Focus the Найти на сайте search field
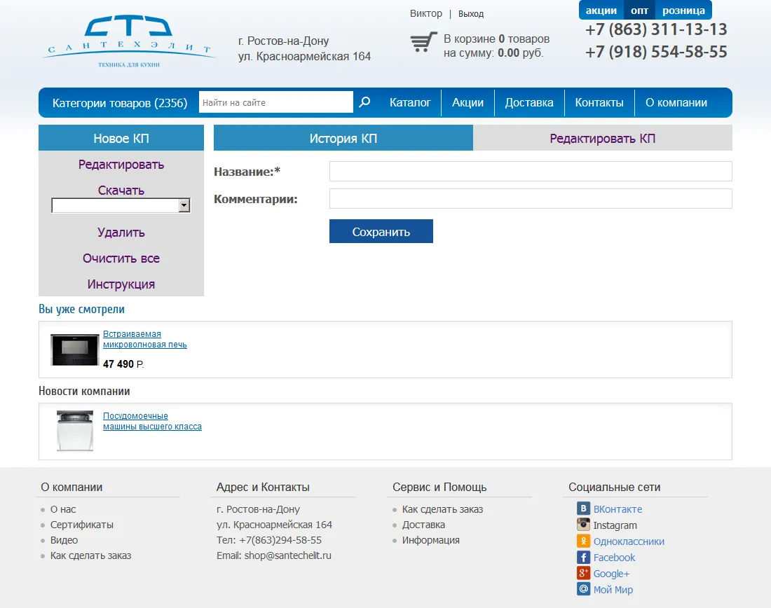The height and width of the screenshot is (608, 771). (276, 102)
